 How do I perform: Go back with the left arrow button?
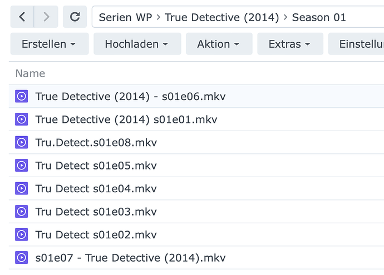click(x=22, y=17)
